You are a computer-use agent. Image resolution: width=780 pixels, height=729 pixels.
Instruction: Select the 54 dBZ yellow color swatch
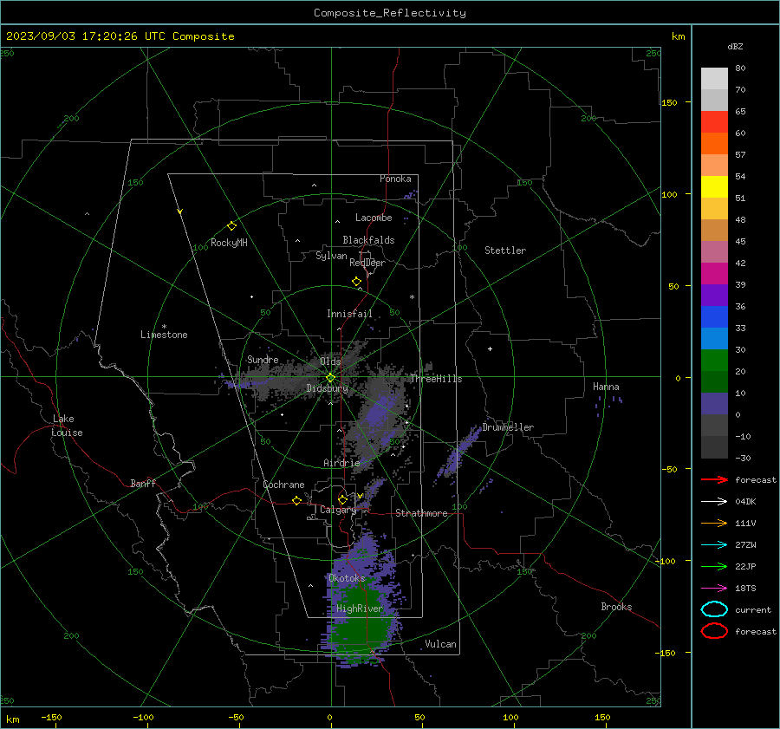tap(714, 186)
